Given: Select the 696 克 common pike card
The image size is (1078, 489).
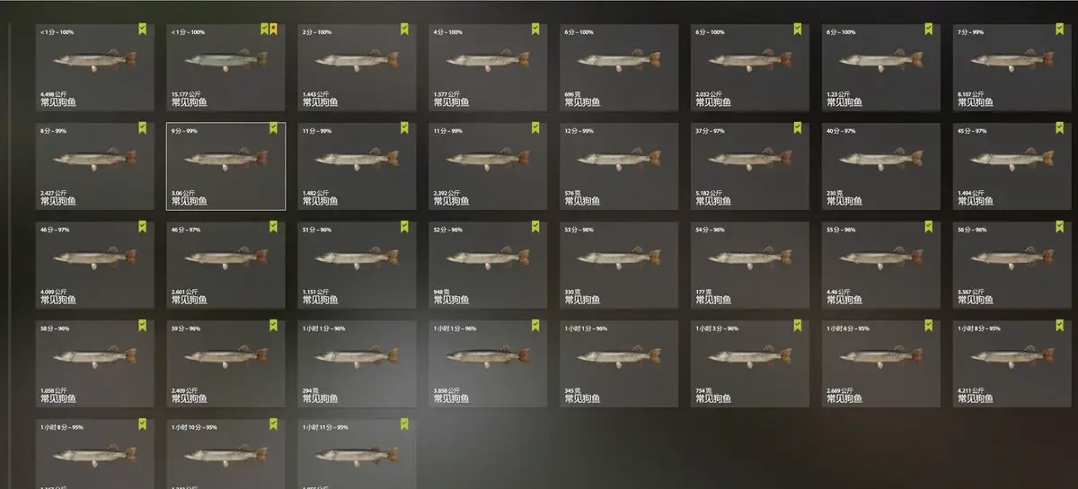Looking at the screenshot, I should click(x=619, y=67).
